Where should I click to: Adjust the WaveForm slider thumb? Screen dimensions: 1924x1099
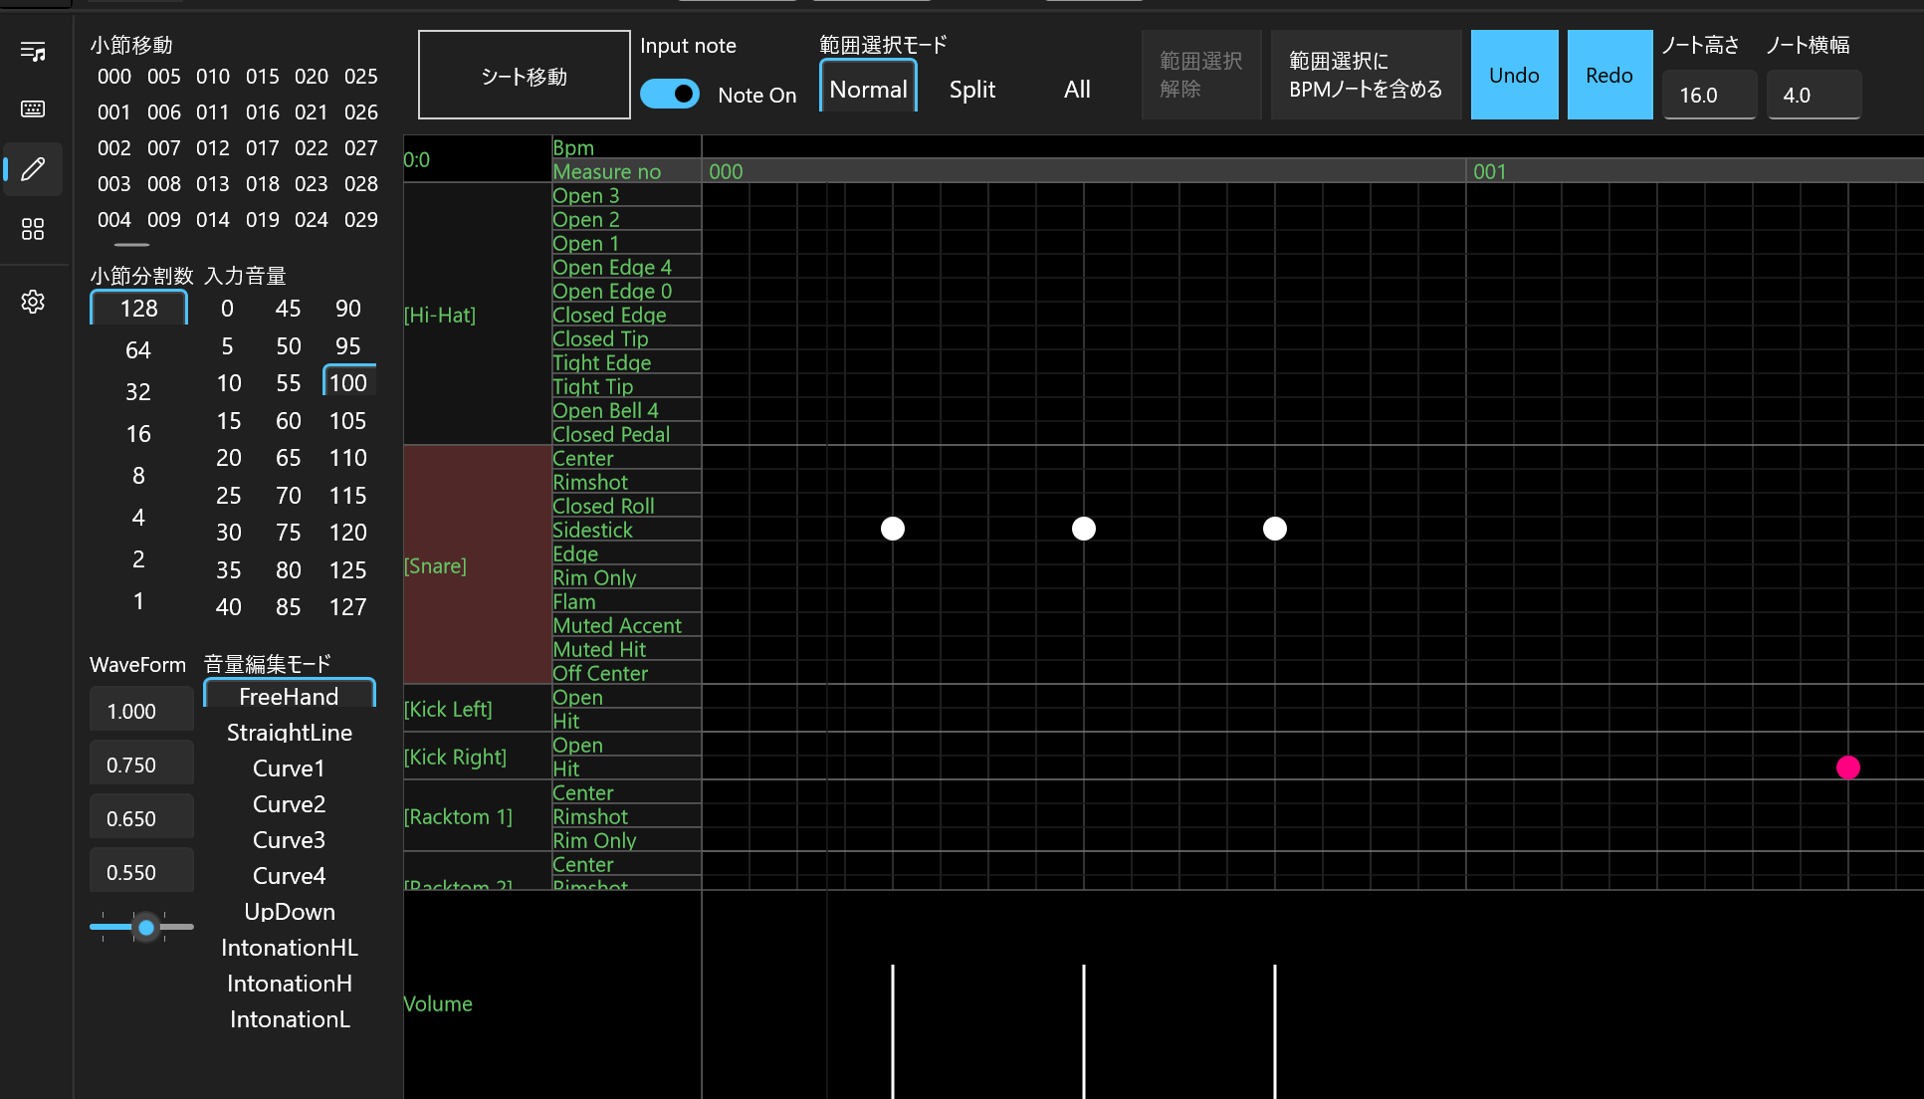point(146,927)
